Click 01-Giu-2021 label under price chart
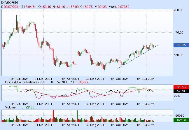This screenshot has height=130, width=189. pyautogui.click(x=120, y=79)
